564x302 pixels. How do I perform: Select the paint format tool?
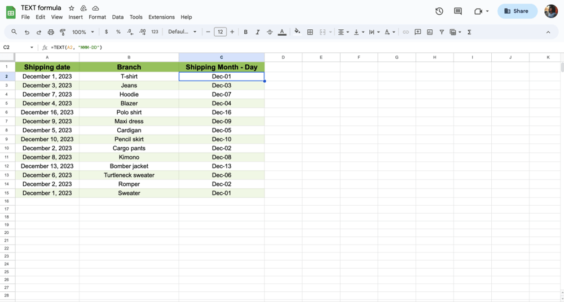[x=63, y=32]
